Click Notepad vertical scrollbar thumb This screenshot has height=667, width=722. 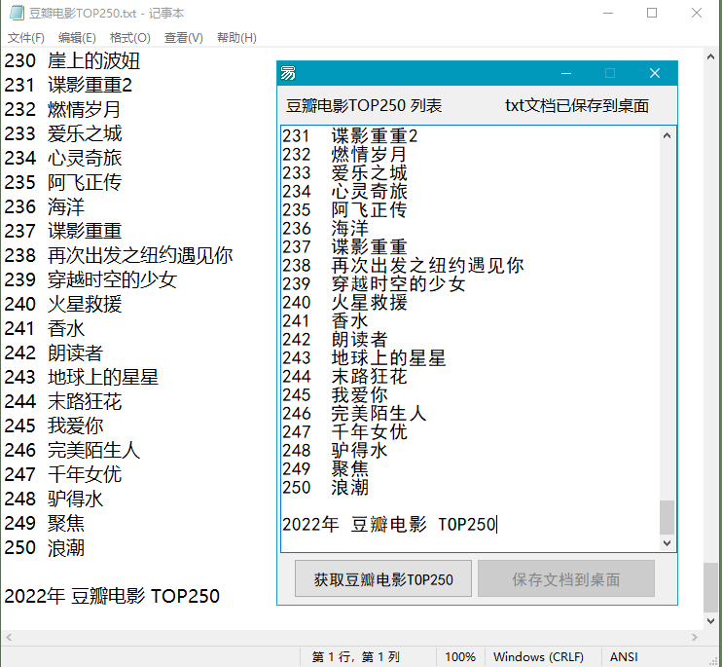coord(710,587)
